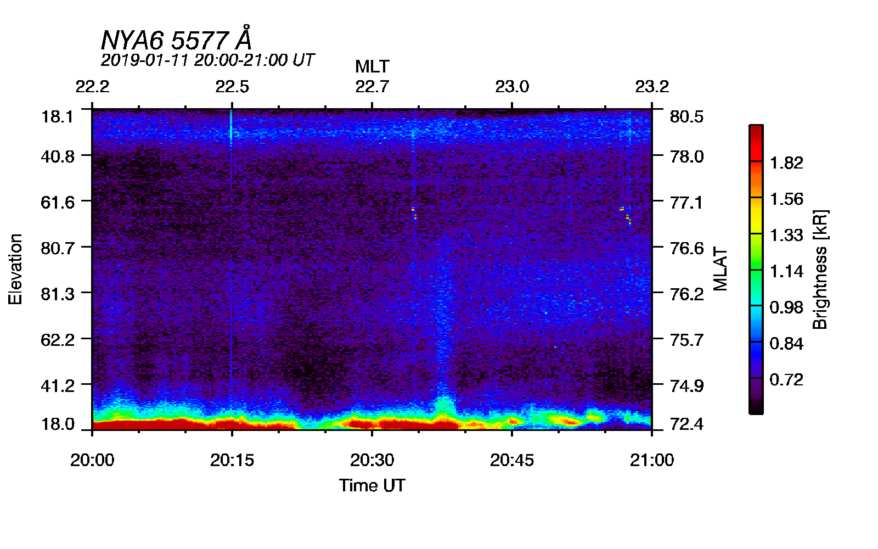This screenshot has height=549, width=878.
Task: Click time tick label '21:00'
Action: 652,460
